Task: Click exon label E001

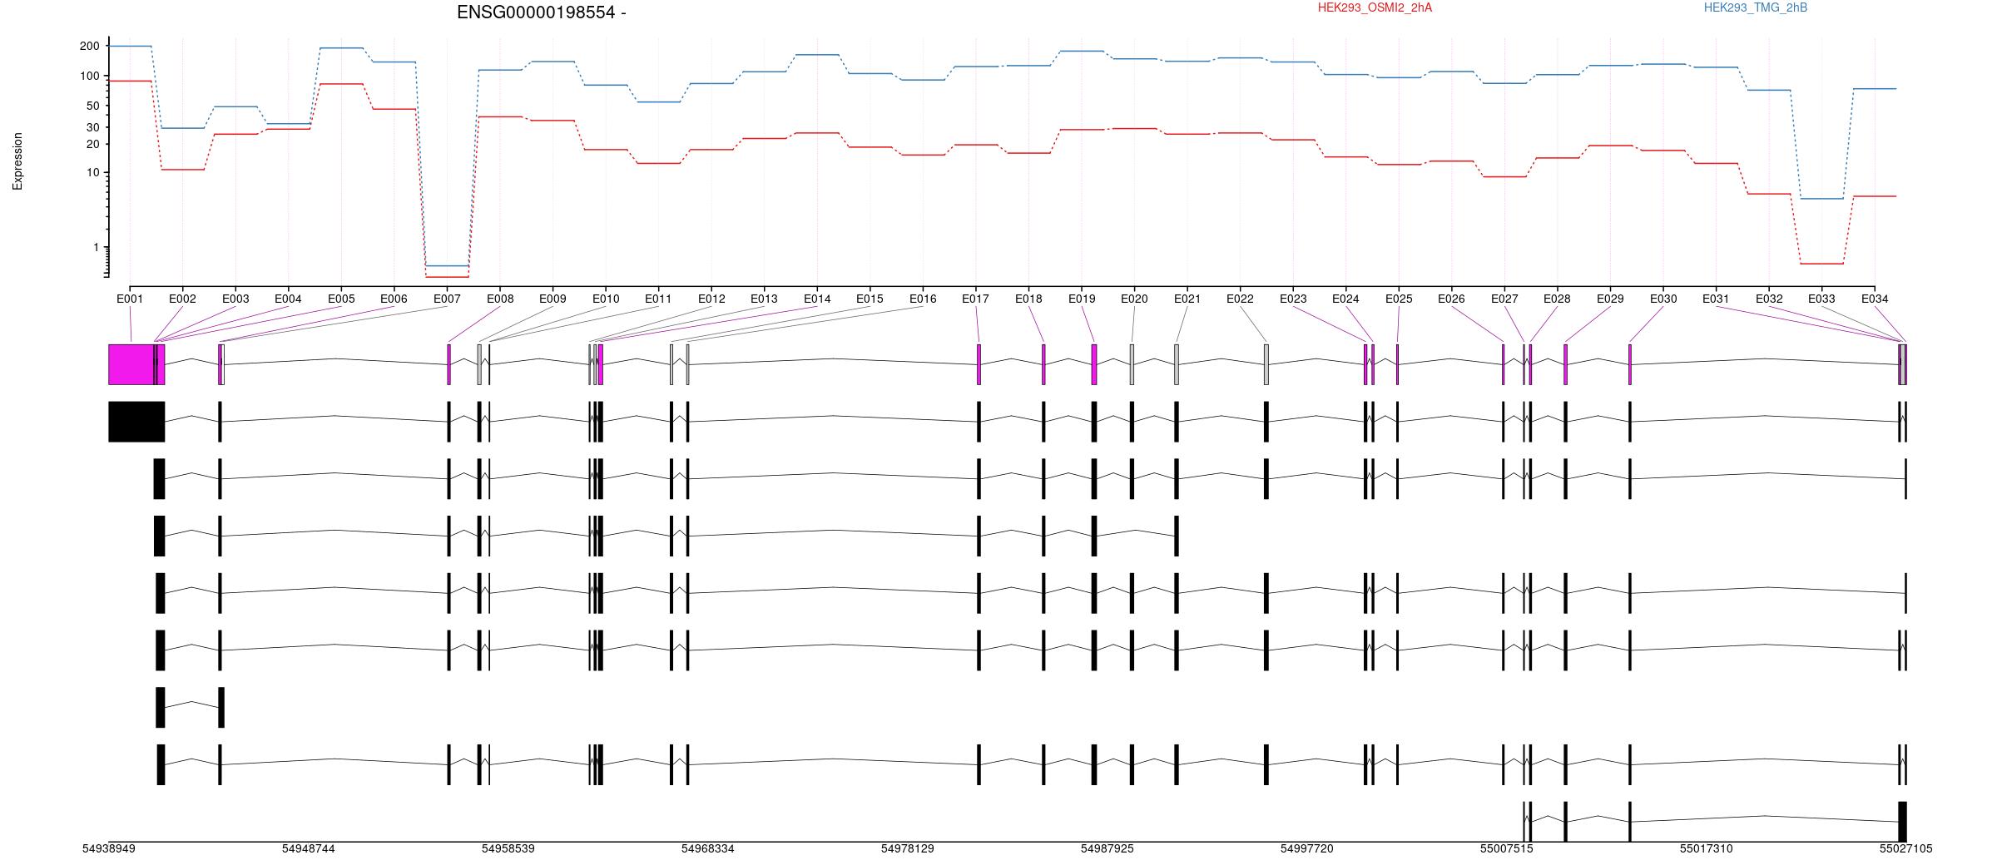Action: [x=130, y=299]
